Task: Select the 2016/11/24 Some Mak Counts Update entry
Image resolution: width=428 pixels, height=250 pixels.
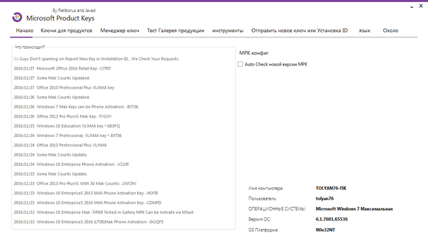Action: coord(51,154)
